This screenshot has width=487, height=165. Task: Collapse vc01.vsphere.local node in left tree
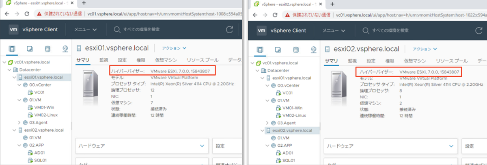click(4, 63)
